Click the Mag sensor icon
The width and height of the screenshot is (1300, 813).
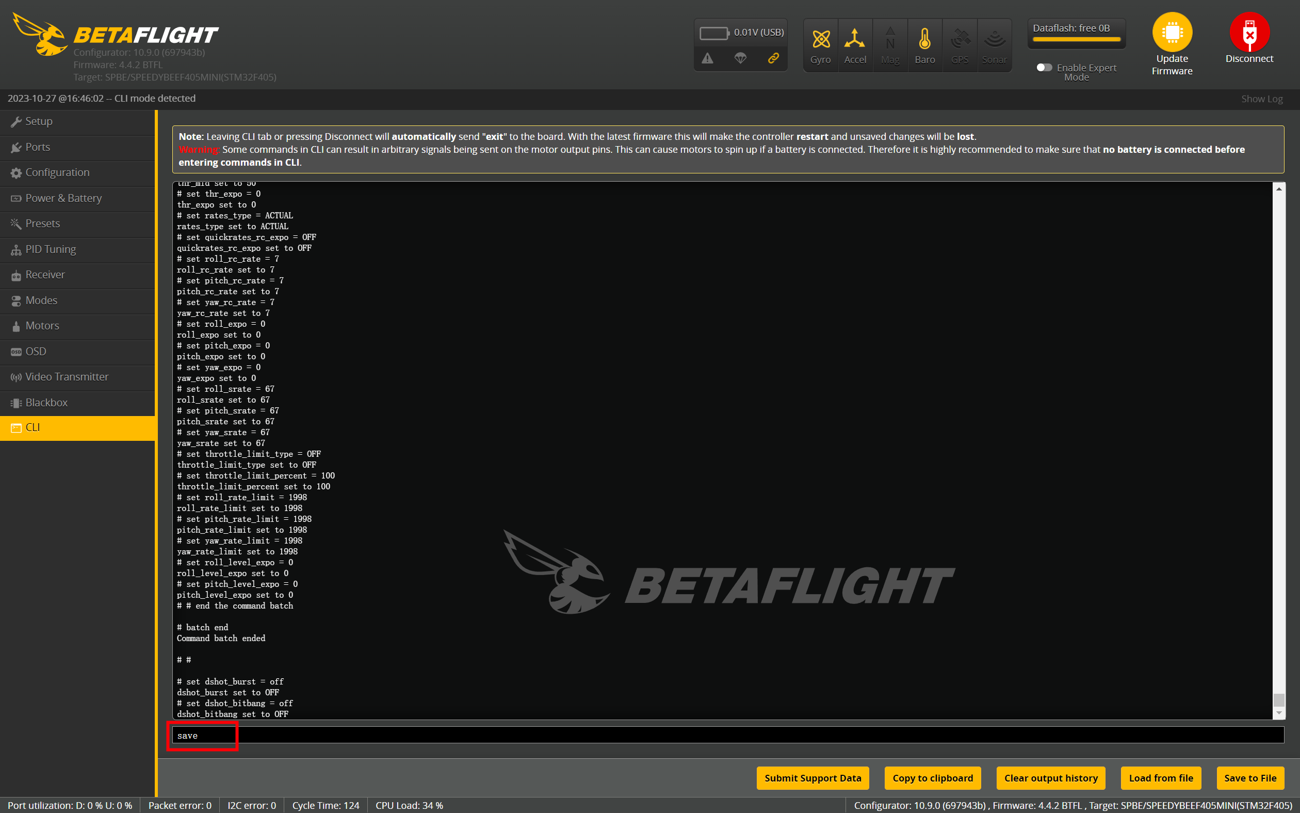pos(890,39)
